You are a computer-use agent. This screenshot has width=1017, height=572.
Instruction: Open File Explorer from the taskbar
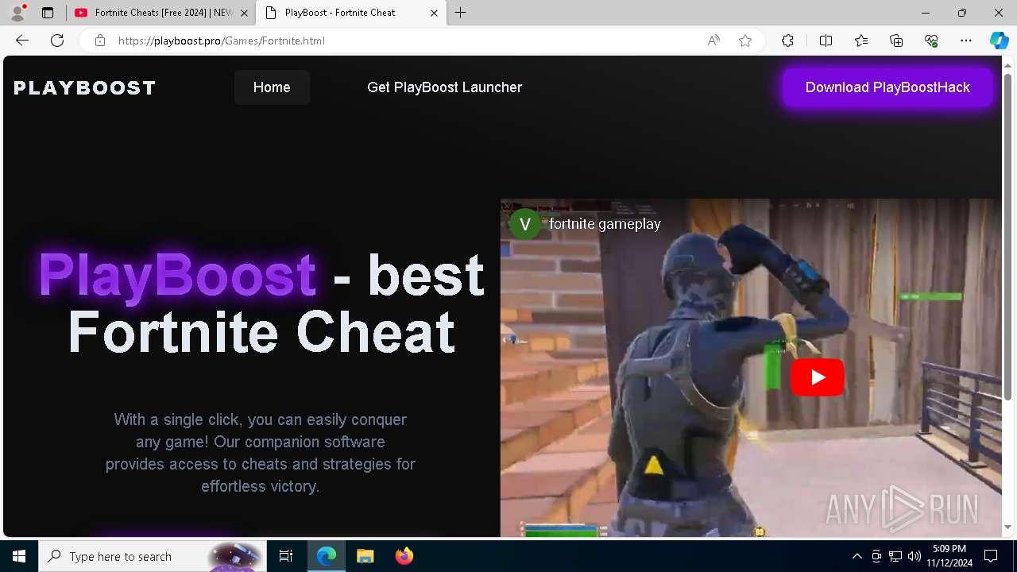click(365, 556)
